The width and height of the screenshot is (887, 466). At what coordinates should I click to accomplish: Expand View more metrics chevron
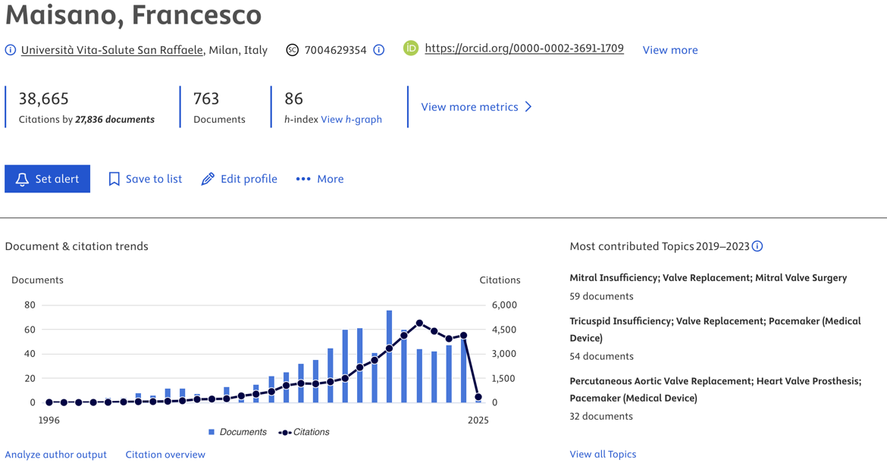[x=528, y=107]
